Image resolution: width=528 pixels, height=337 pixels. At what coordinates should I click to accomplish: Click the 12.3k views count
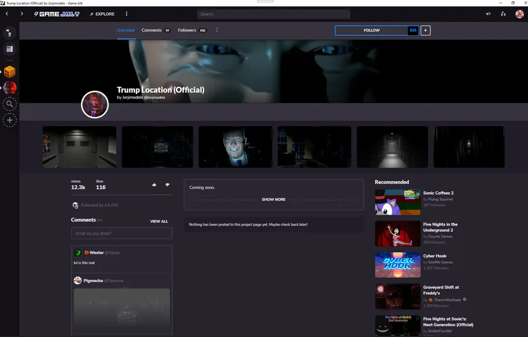(78, 188)
